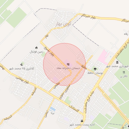Click the گلستانک street label
129x129 pixels.
coord(74,108)
